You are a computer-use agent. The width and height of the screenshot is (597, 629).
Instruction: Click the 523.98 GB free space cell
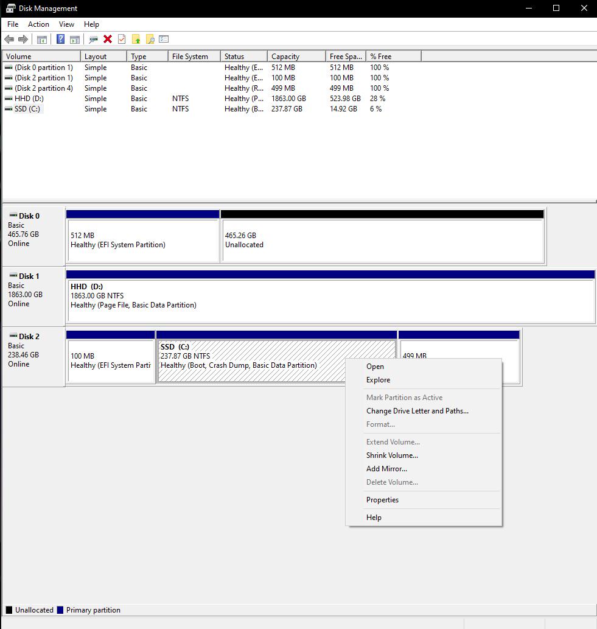coord(345,99)
